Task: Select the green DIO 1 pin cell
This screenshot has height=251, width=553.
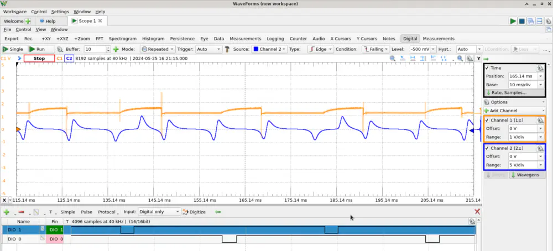Action: [x=55, y=230]
